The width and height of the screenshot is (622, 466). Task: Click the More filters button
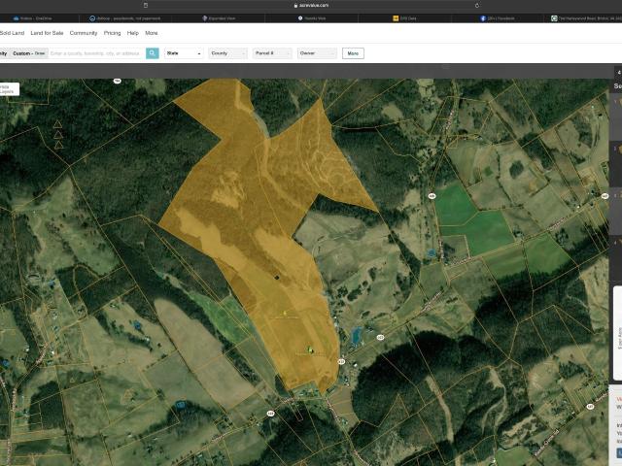click(353, 53)
